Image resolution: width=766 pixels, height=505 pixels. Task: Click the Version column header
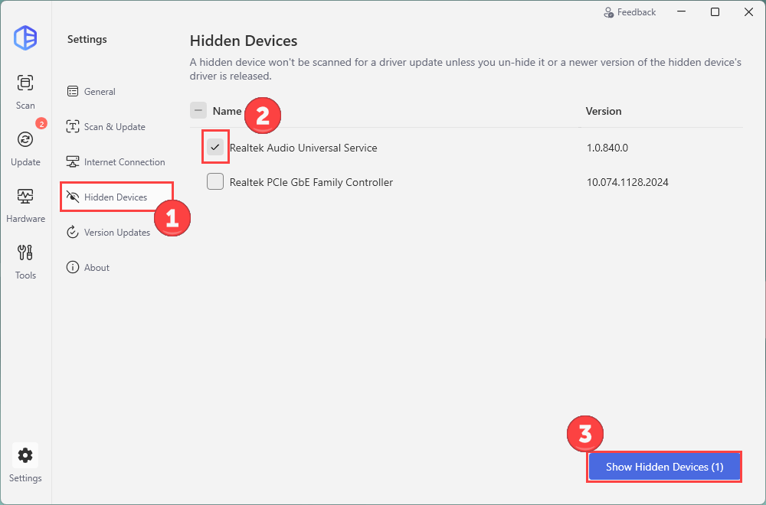pyautogui.click(x=604, y=111)
